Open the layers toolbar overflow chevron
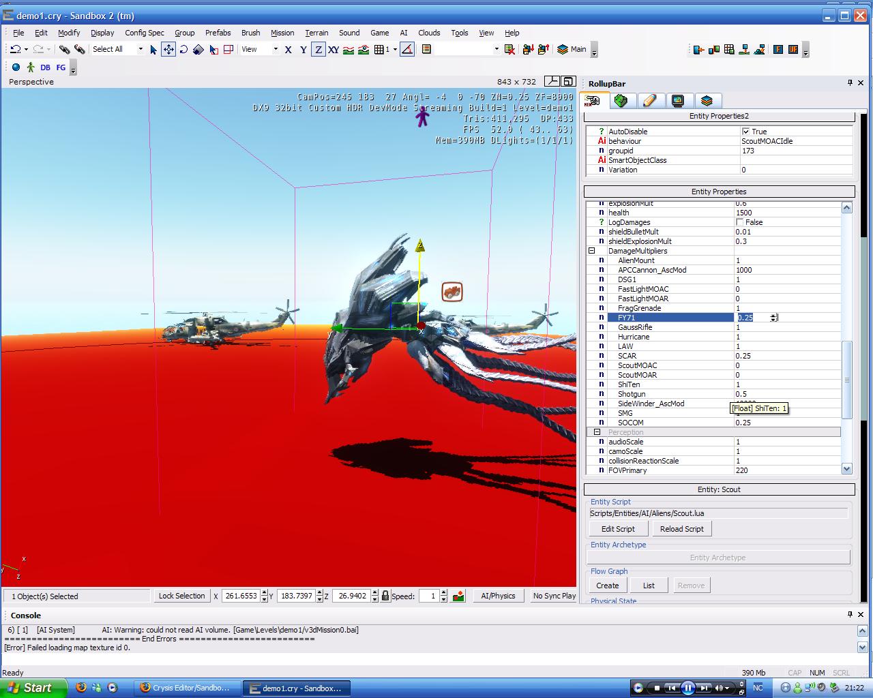The height and width of the screenshot is (698, 873). [x=594, y=50]
